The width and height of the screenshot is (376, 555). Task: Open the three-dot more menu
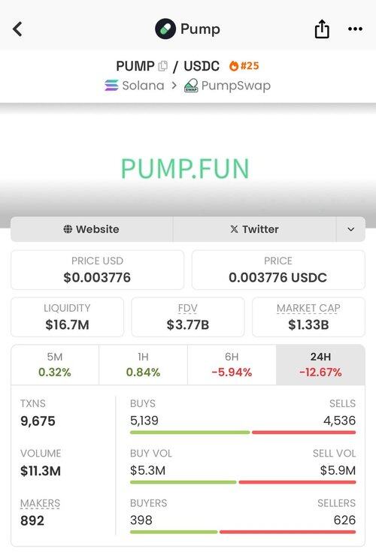[355, 29]
